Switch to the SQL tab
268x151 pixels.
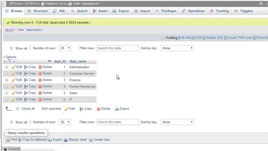[59, 11]
